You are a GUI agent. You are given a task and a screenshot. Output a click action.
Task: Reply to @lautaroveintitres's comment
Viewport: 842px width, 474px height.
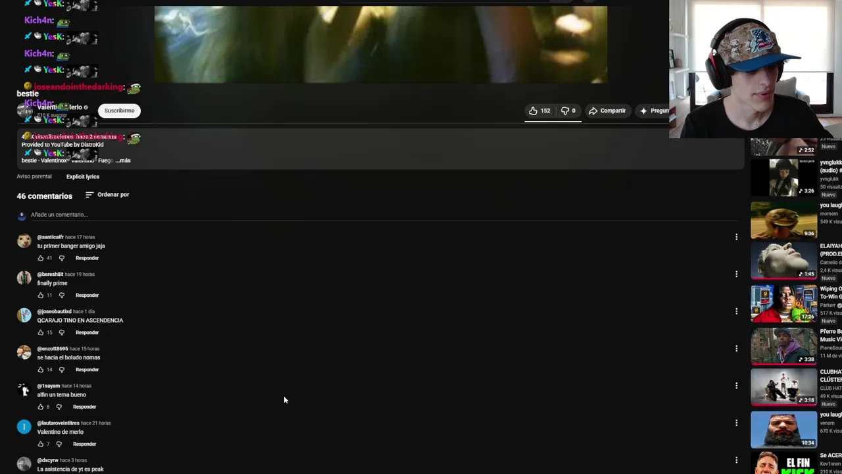pos(84,444)
